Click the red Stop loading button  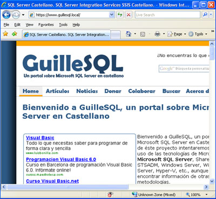coord(129,15)
